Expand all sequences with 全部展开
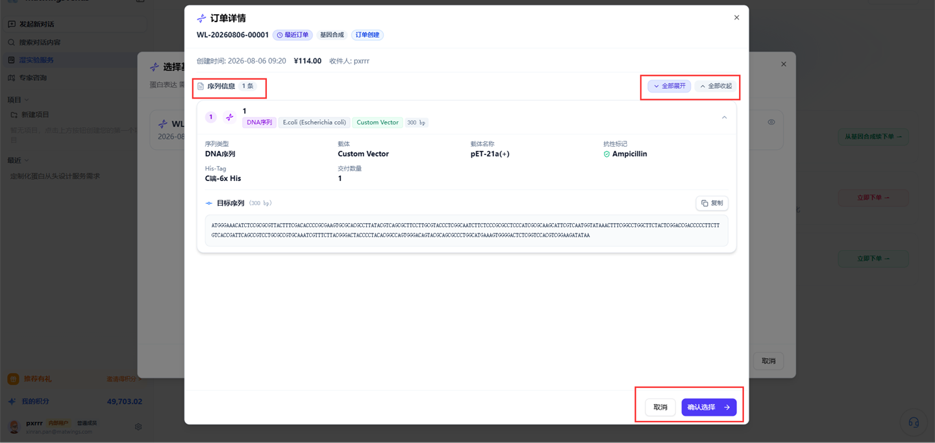This screenshot has width=935, height=443. pos(669,86)
